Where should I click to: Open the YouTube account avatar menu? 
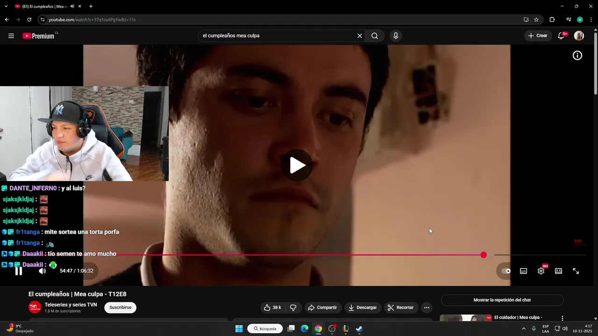click(x=579, y=35)
